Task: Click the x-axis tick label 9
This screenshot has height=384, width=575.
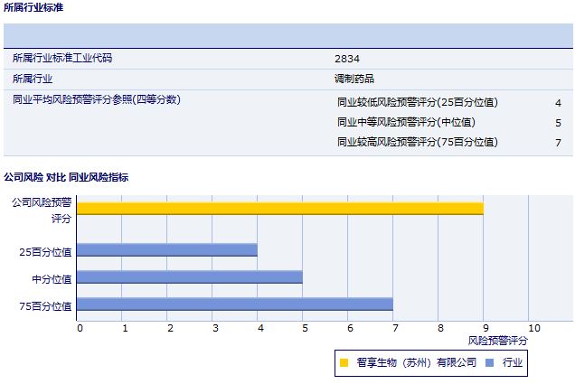Action: click(485, 328)
